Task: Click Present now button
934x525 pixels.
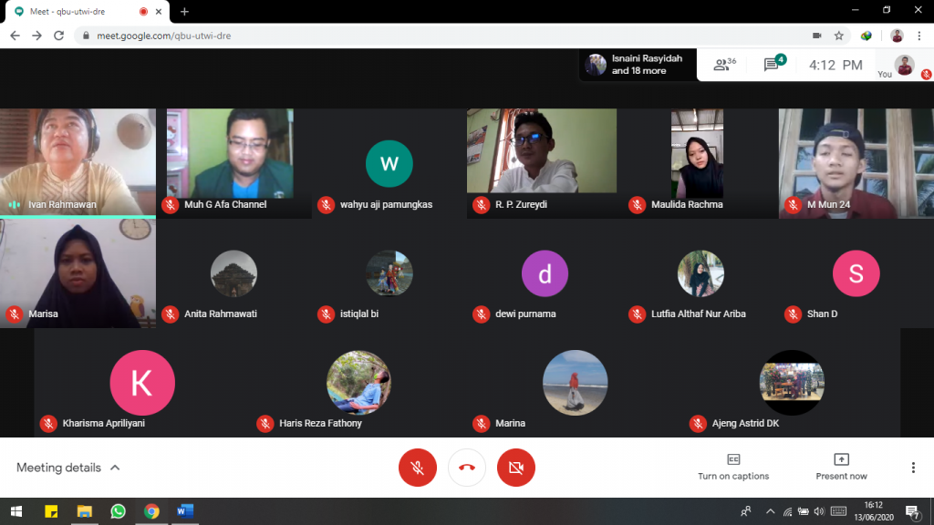Action: pyautogui.click(x=841, y=467)
